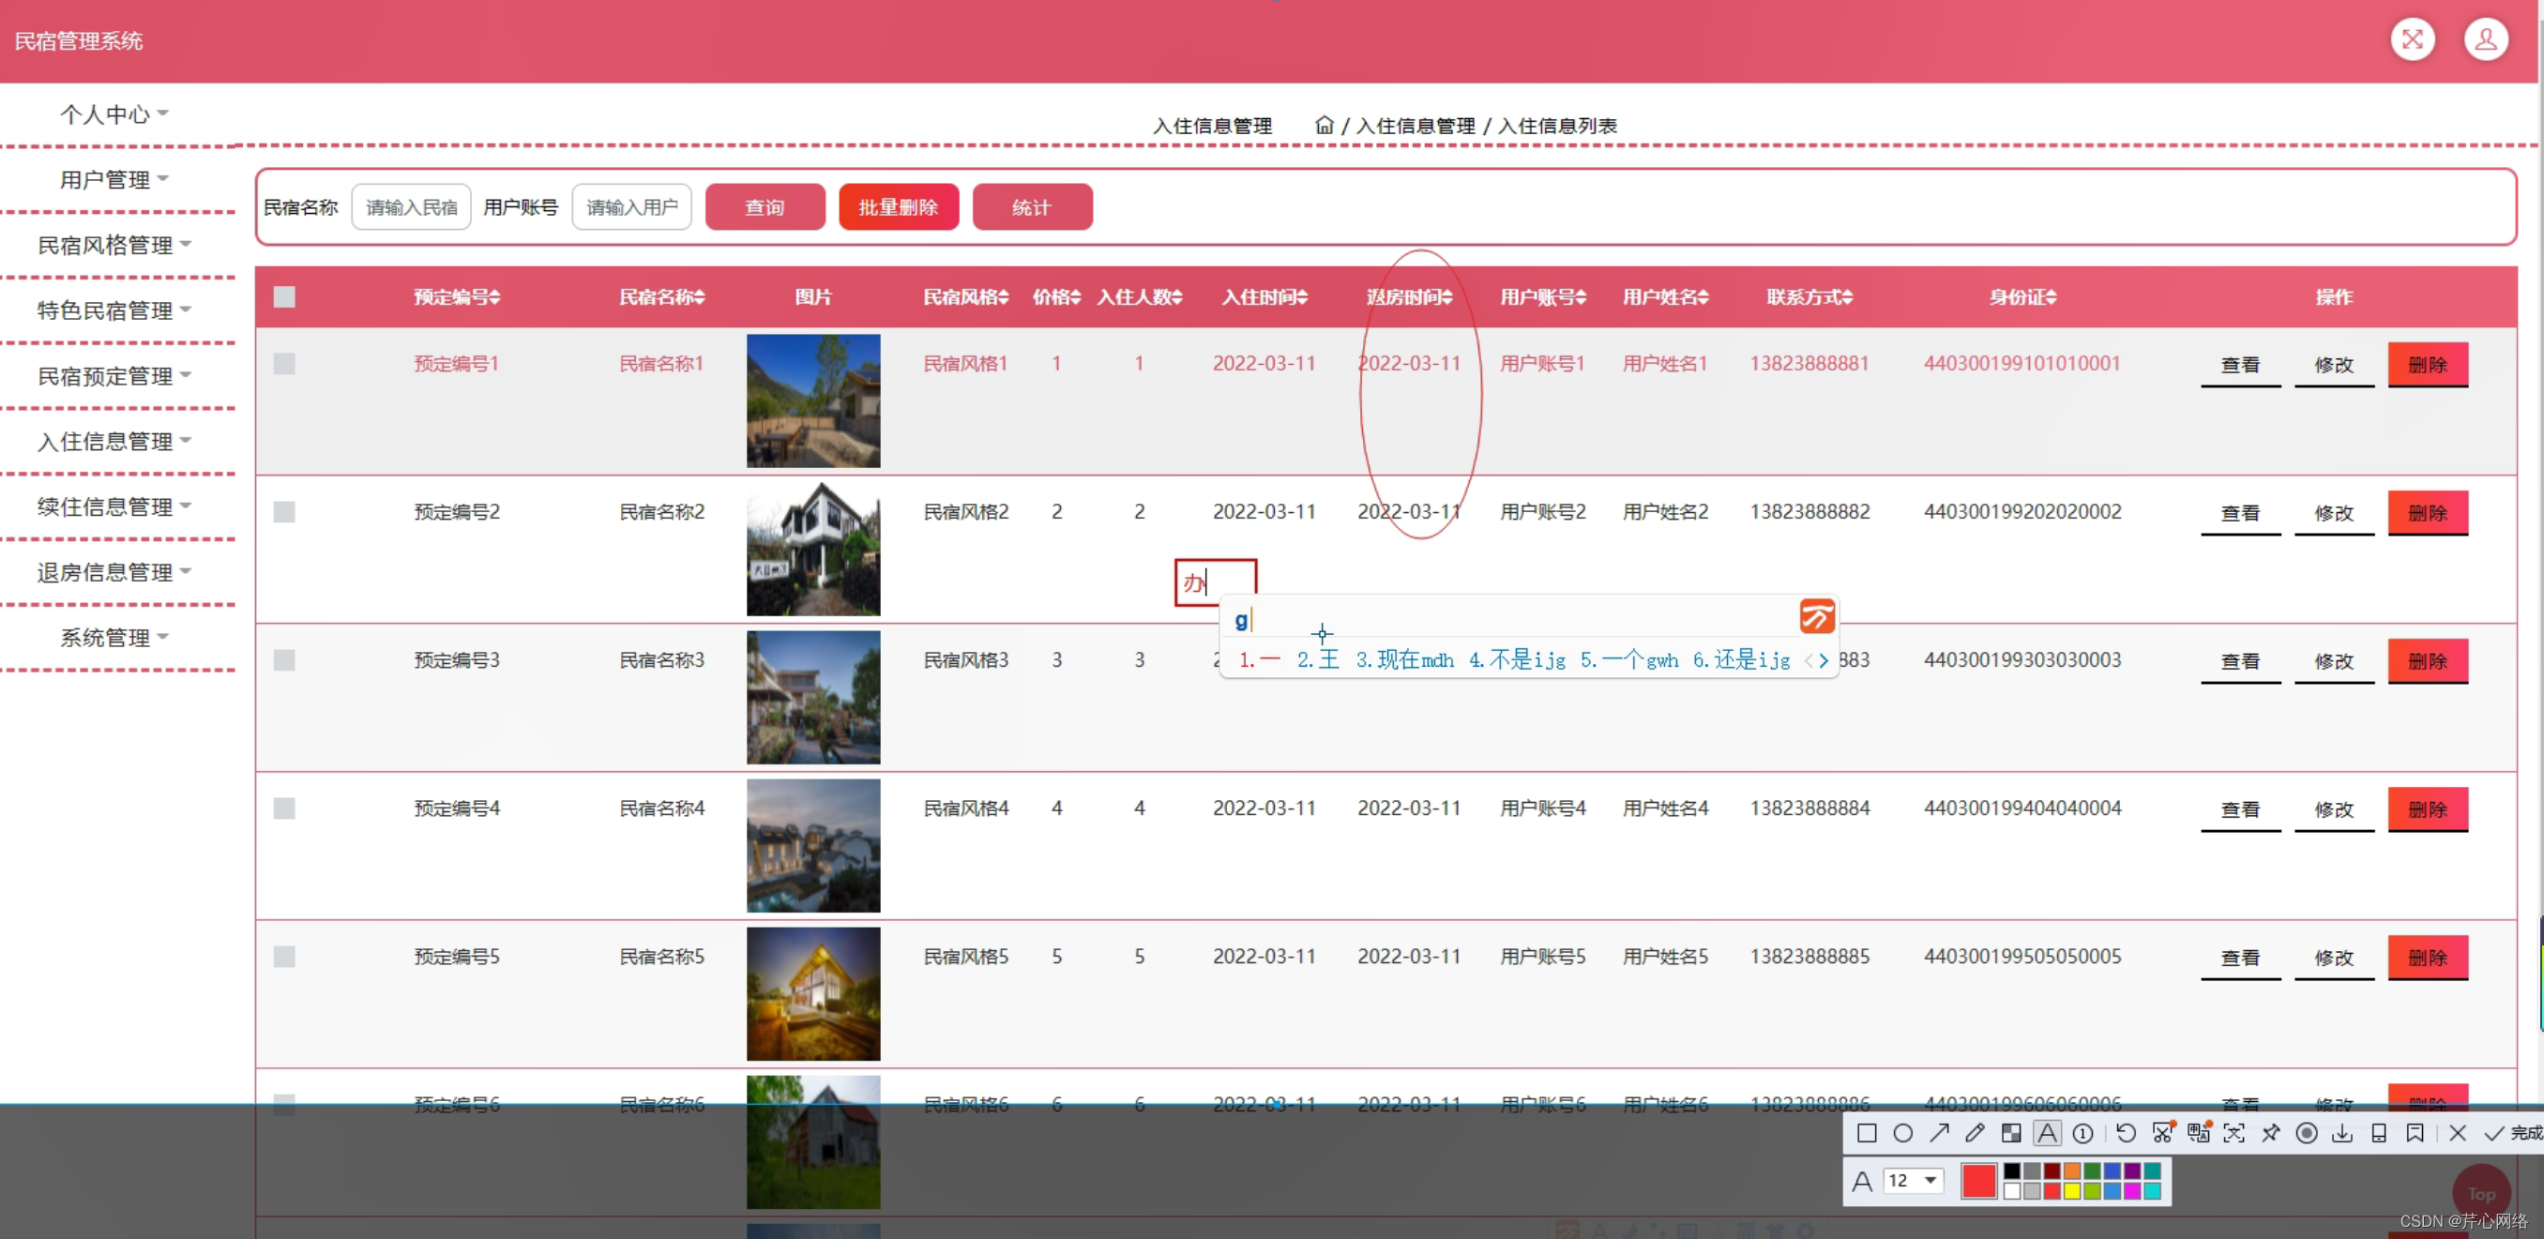
Task: Toggle fullscreen icon in header
Action: 2412,39
